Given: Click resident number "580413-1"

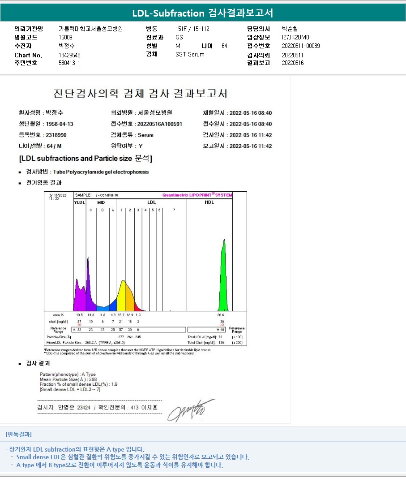Looking at the screenshot, I should click(69, 63).
